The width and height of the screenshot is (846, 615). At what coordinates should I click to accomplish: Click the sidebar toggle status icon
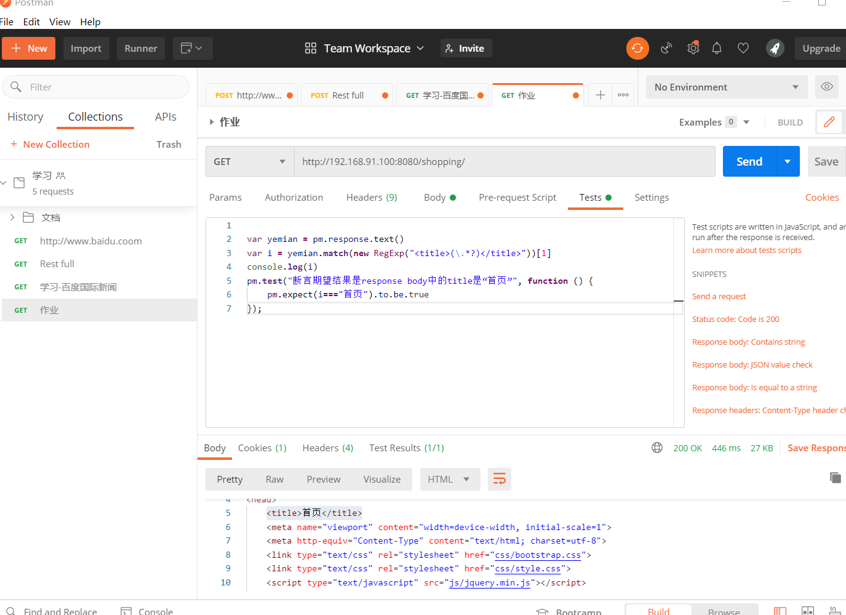tap(780, 611)
